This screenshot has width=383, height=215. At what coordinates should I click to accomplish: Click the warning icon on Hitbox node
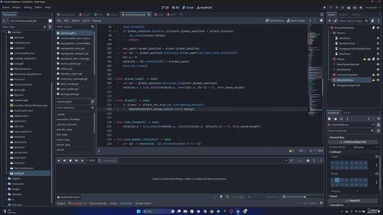click(x=364, y=59)
